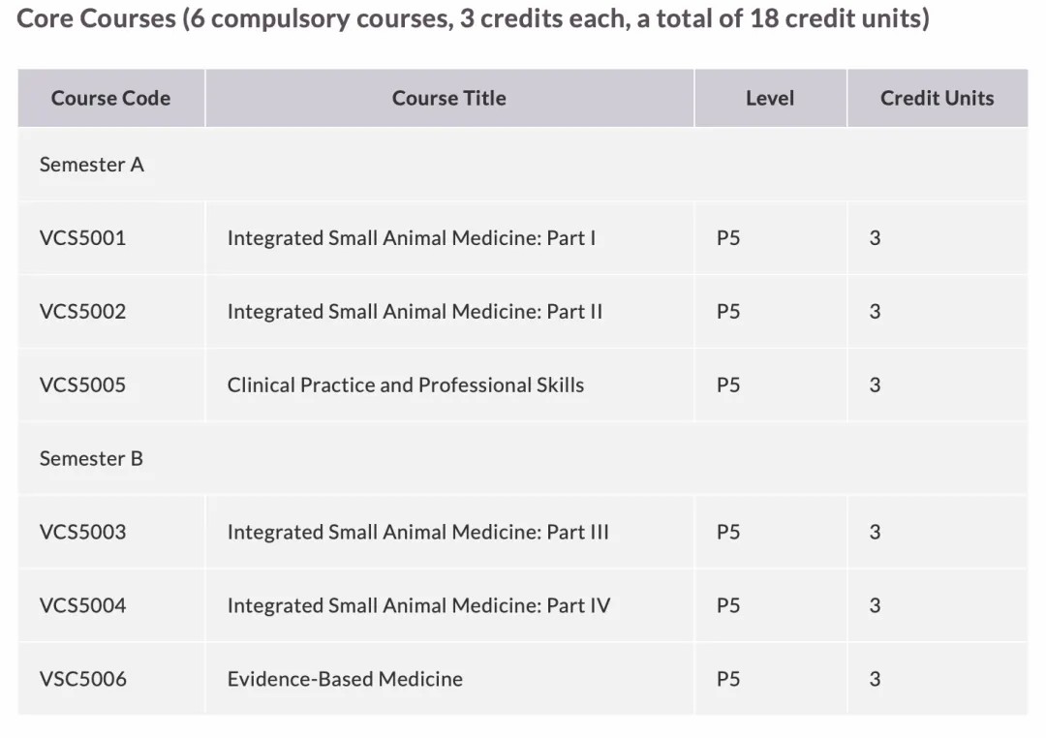Viewport: 1046px width, 738px height.
Task: Click the Evidence-Based Medicine course title
Action: tap(345, 679)
